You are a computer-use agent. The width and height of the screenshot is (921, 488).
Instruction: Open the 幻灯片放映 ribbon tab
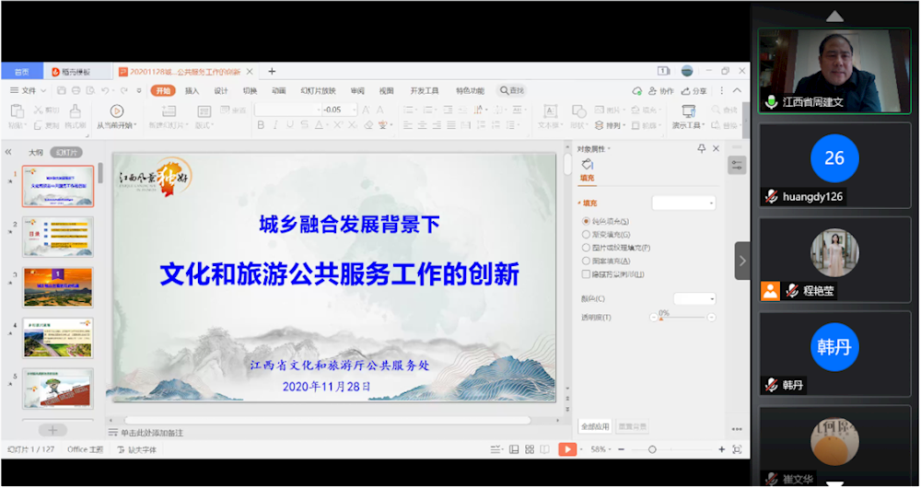(x=316, y=91)
